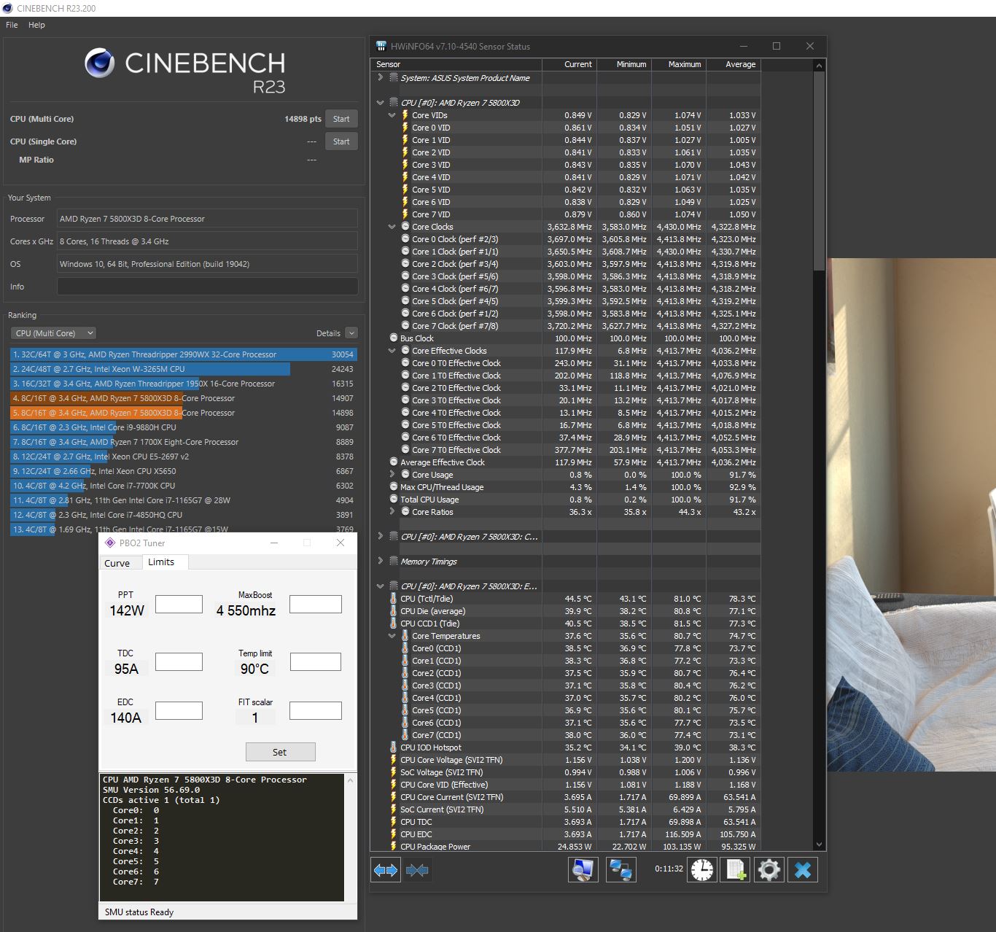Viewport: 996px width, 932px height.
Task: Collapse the CPU [#0]: AMD Ryzen 7 5800X3D group
Action: 380,103
